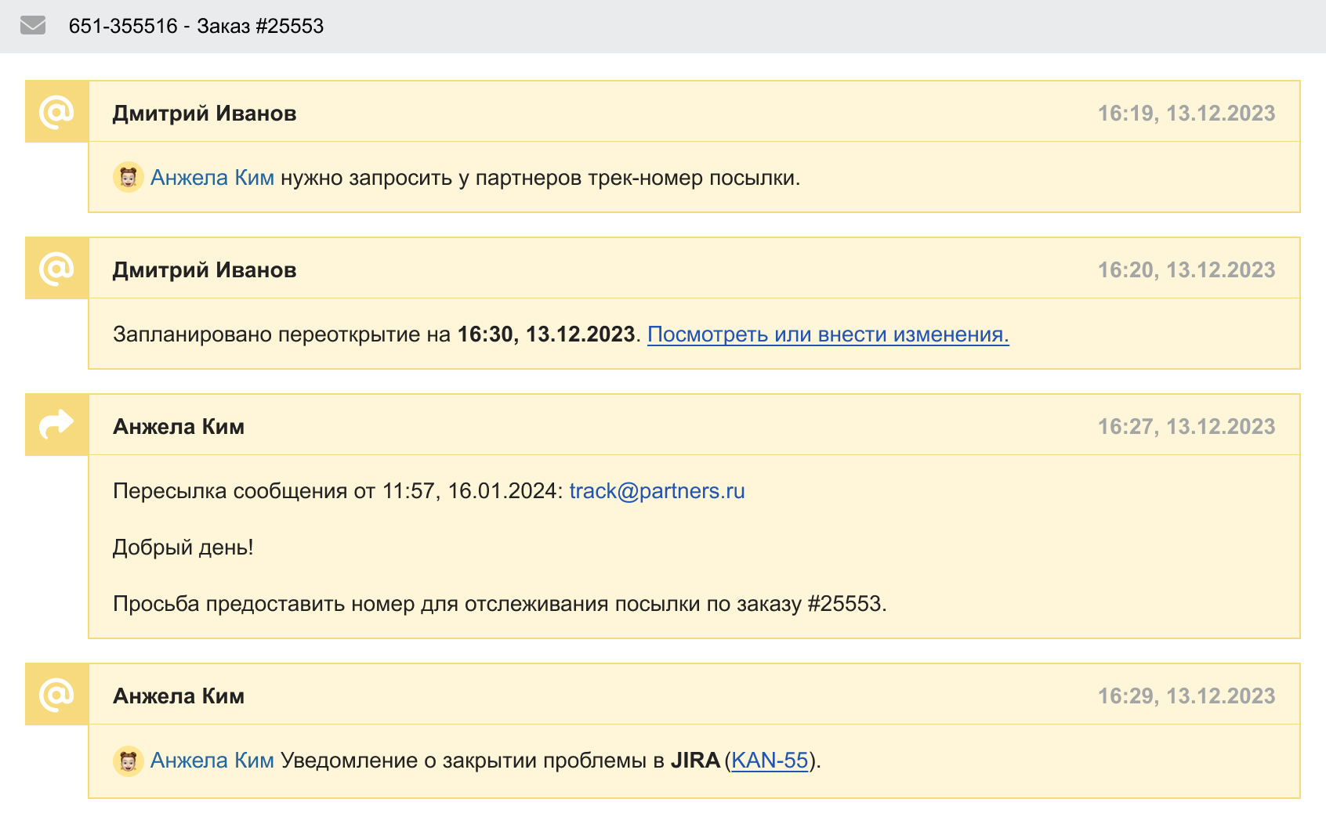This screenshot has height=824, width=1326.
Task: Click the forward arrow icon at 16:27
Action: (56, 425)
